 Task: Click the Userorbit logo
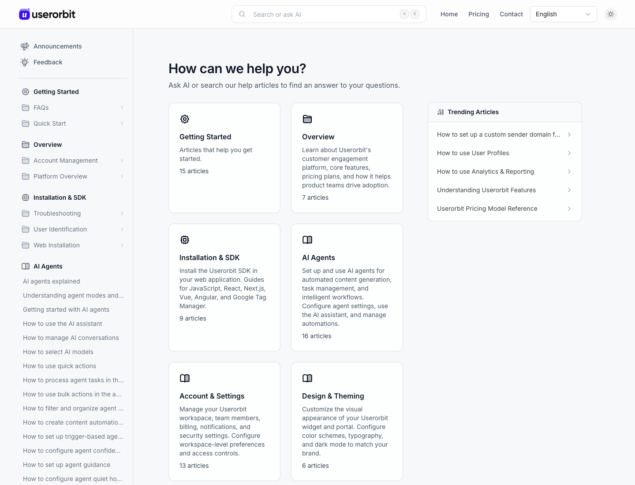coord(47,14)
